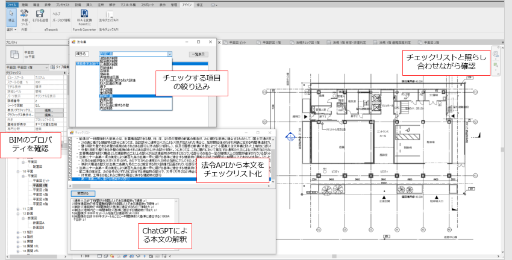Click the 質問する button

click(x=83, y=193)
